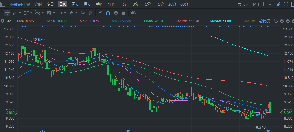Select the range interval measure tool

[60, 13]
